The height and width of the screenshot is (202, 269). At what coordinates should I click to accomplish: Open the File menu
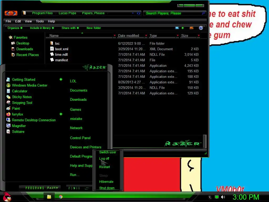pyautogui.click(x=8, y=21)
